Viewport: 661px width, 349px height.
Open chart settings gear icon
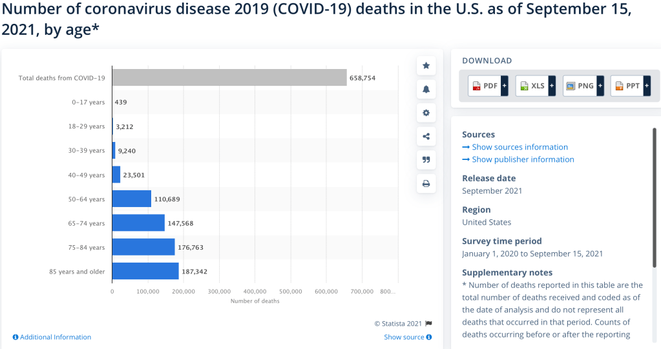pyautogui.click(x=426, y=112)
